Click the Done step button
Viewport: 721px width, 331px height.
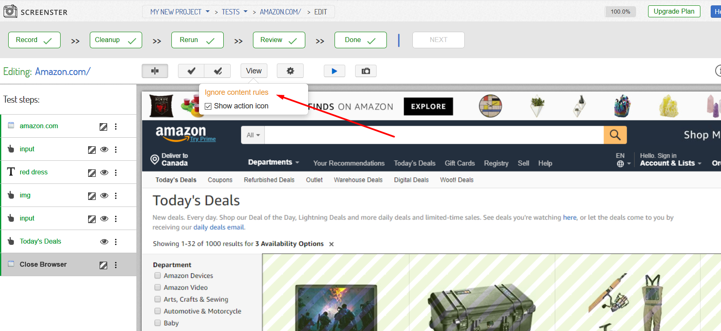click(x=360, y=40)
